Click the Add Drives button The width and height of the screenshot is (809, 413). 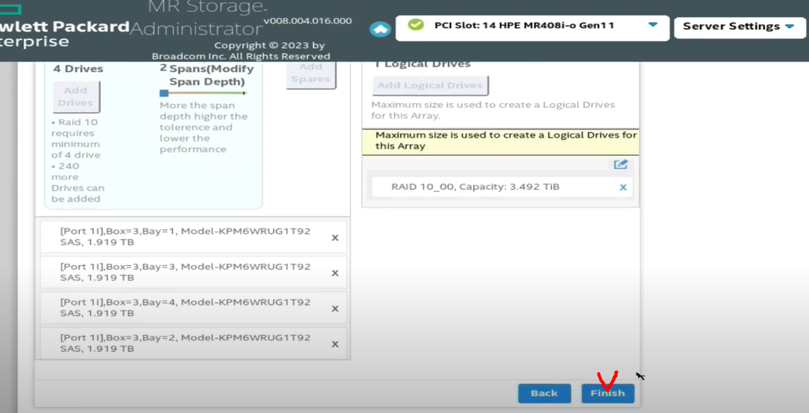click(76, 96)
